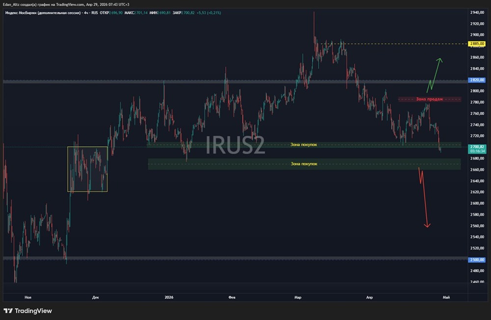Click the Май label on time axis
This screenshot has width=491, height=320.
tap(446, 297)
